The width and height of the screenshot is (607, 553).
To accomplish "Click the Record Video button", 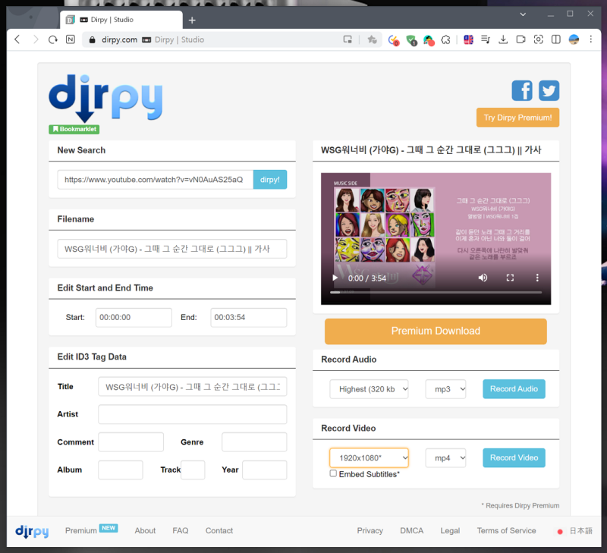I will click(514, 458).
